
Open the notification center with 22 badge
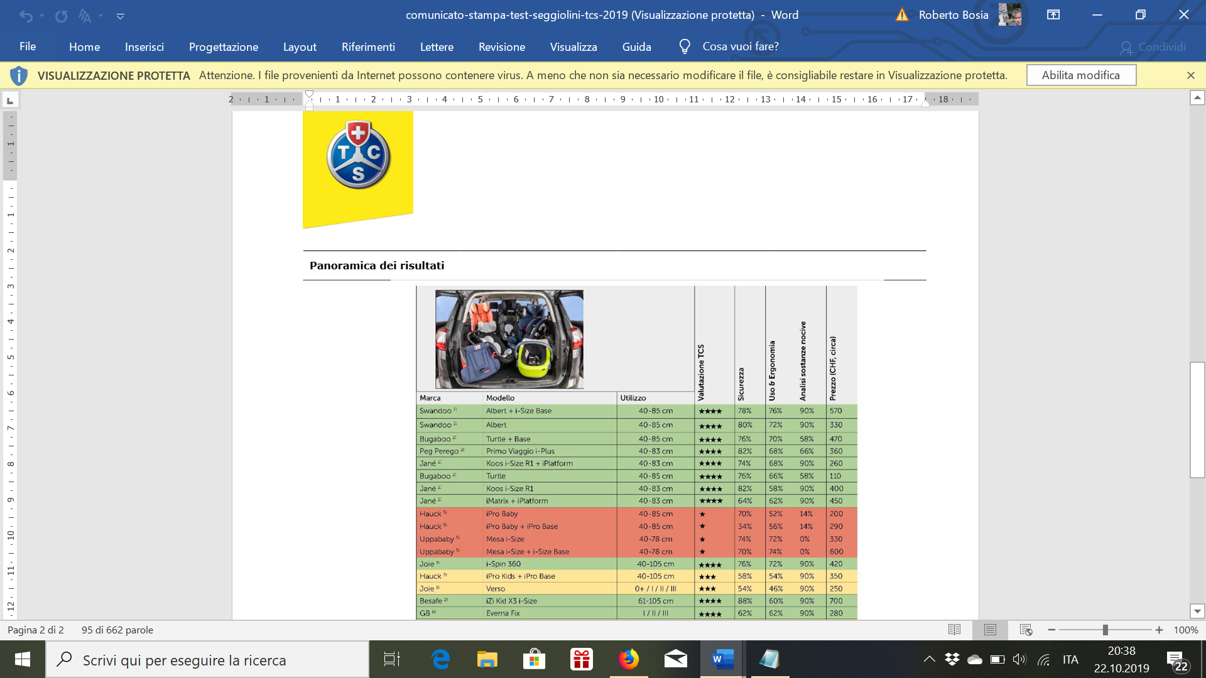1177,660
